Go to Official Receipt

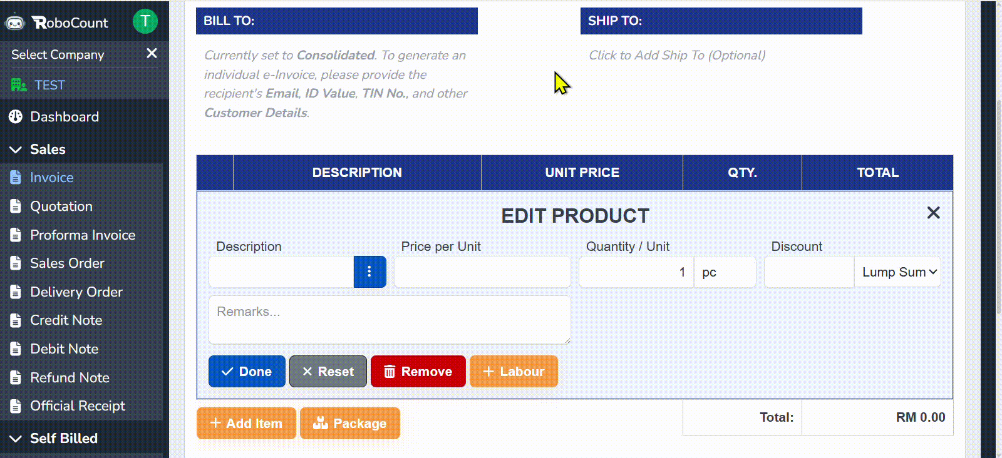pos(77,406)
